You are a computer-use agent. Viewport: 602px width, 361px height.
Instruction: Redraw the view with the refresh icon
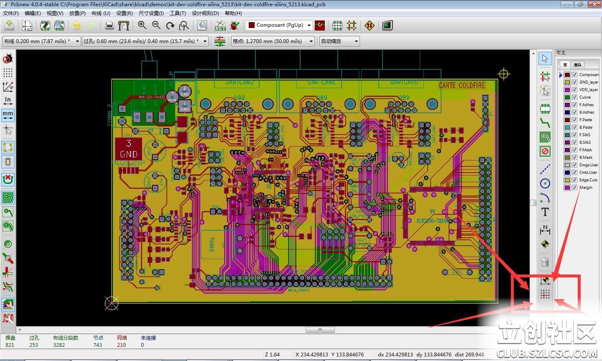[x=170, y=25]
